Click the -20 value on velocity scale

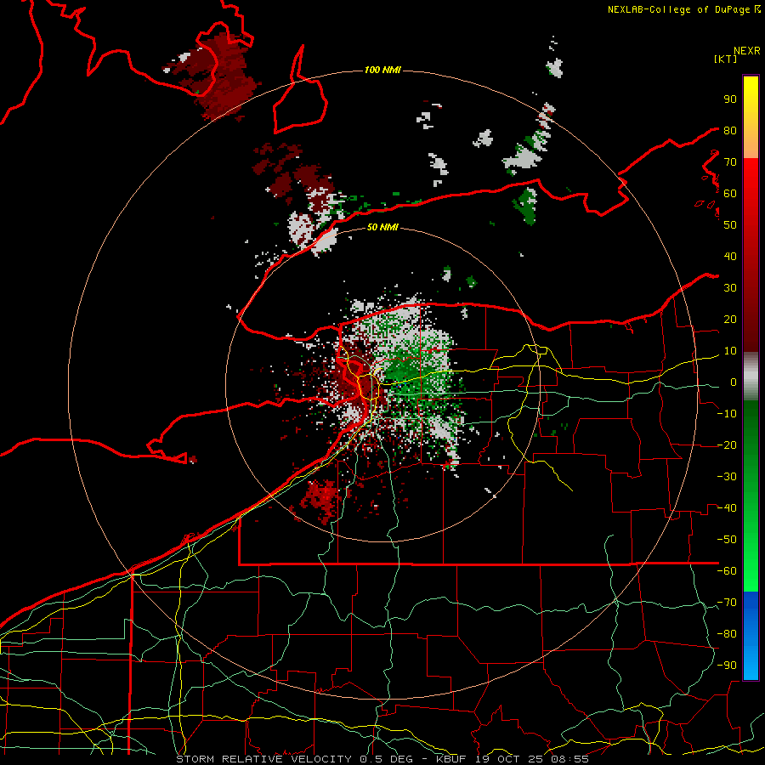[x=727, y=445]
